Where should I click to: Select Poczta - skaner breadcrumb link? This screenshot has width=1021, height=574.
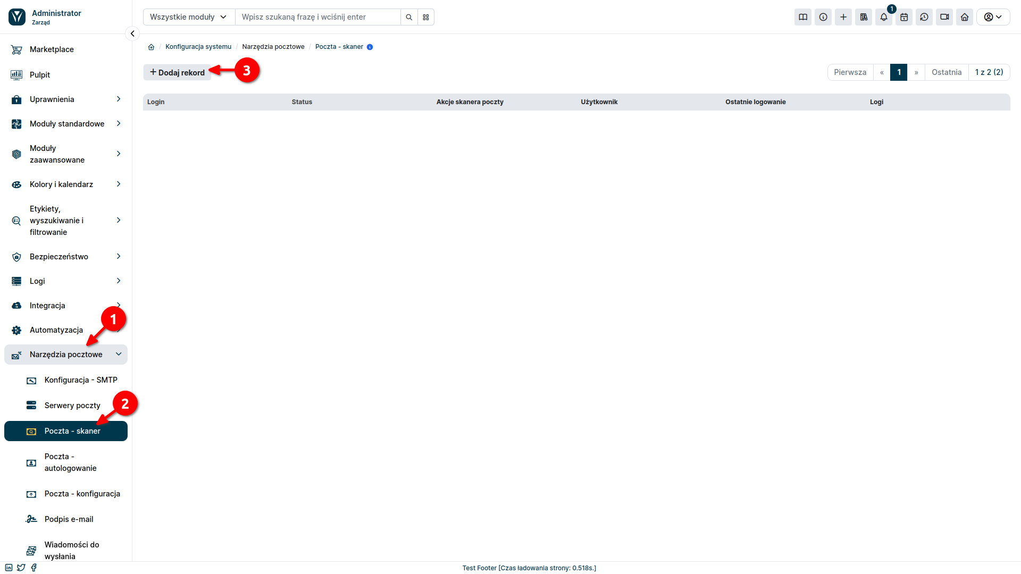tap(339, 46)
